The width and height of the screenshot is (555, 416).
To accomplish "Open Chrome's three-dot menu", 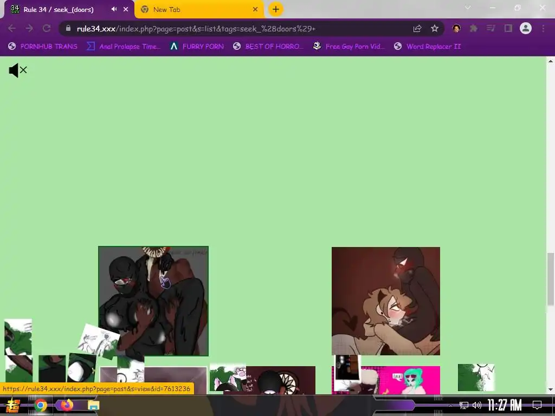I will 543,28.
